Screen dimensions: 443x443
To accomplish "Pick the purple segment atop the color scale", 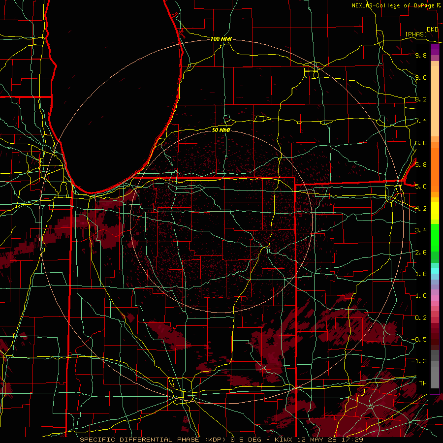I will click(435, 50).
